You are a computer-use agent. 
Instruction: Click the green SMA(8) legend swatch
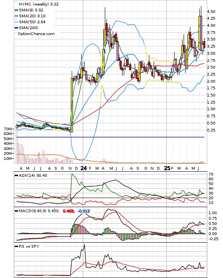(x=16, y=10)
